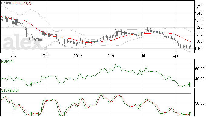209x117 pixels.
Task: Select the STO(9,3,3) stochastic label
Action: (x=10, y=90)
